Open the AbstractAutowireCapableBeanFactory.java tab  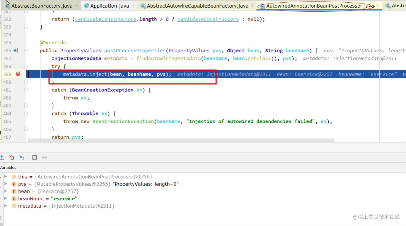pos(197,6)
